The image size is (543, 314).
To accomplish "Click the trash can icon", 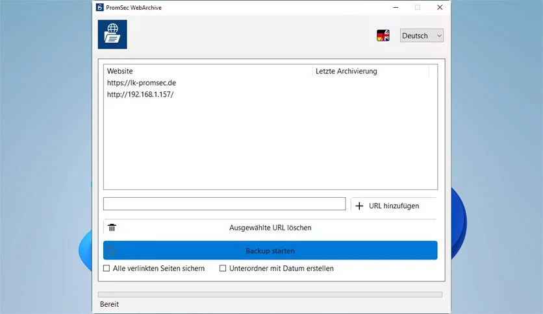I will 112,228.
